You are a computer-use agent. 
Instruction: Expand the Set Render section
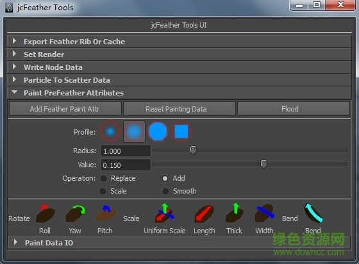pyautogui.click(x=180, y=54)
